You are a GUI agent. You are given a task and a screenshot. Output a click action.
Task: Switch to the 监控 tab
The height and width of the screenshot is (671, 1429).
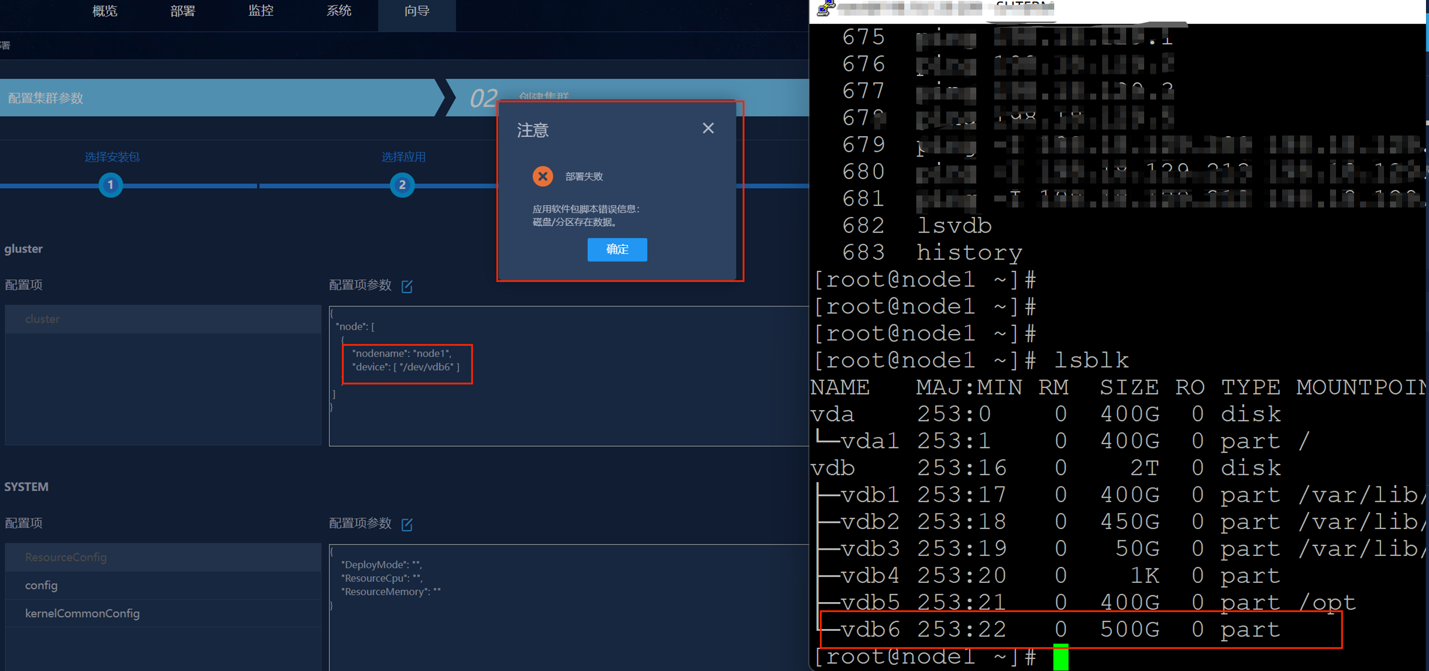tap(260, 11)
